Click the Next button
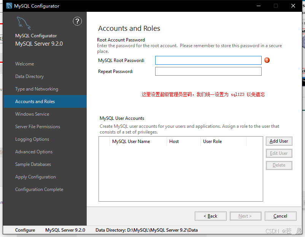The image size is (305, 237). click(245, 216)
